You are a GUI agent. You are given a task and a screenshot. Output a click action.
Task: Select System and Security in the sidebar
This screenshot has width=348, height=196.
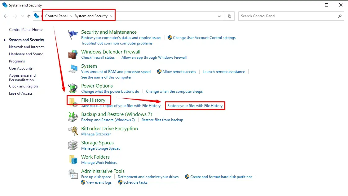pos(26,40)
